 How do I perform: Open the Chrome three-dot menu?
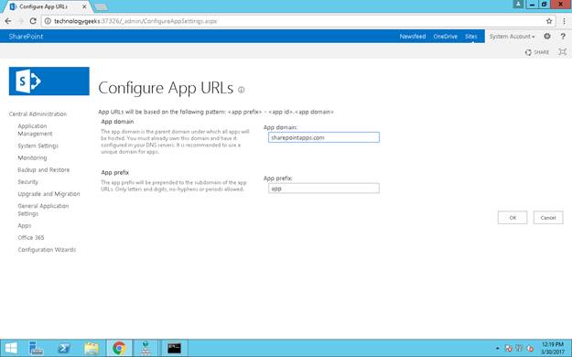[564, 21]
